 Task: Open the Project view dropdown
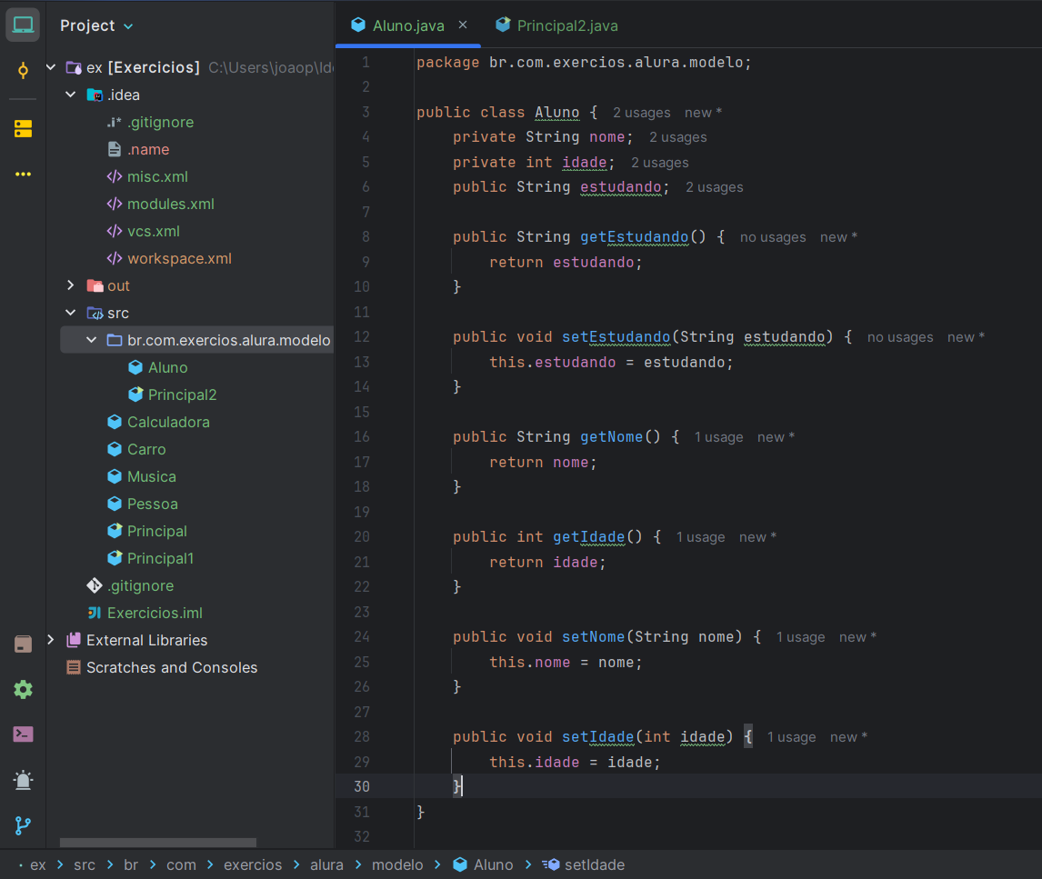[x=96, y=26]
